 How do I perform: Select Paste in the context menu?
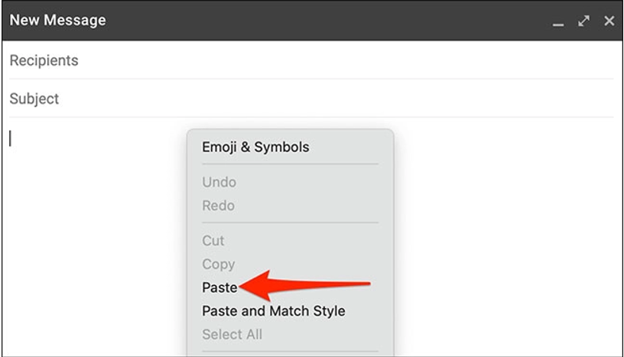point(219,287)
